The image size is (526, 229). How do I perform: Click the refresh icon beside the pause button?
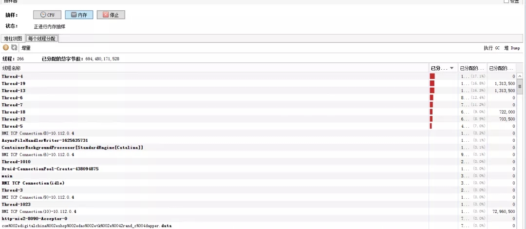click(14, 48)
